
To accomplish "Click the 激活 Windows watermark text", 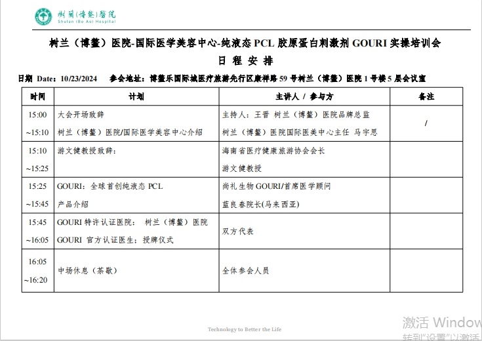I will point(441,322).
